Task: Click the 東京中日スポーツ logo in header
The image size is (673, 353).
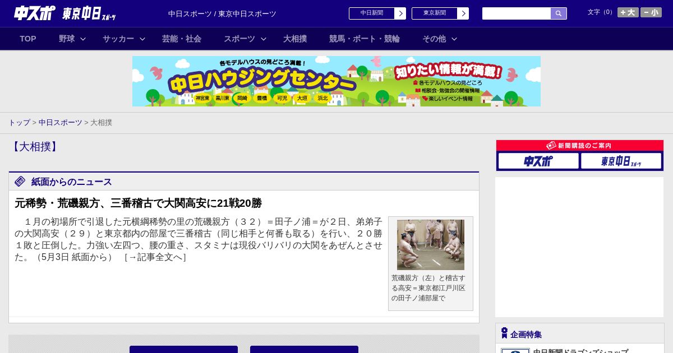Action: [x=89, y=13]
